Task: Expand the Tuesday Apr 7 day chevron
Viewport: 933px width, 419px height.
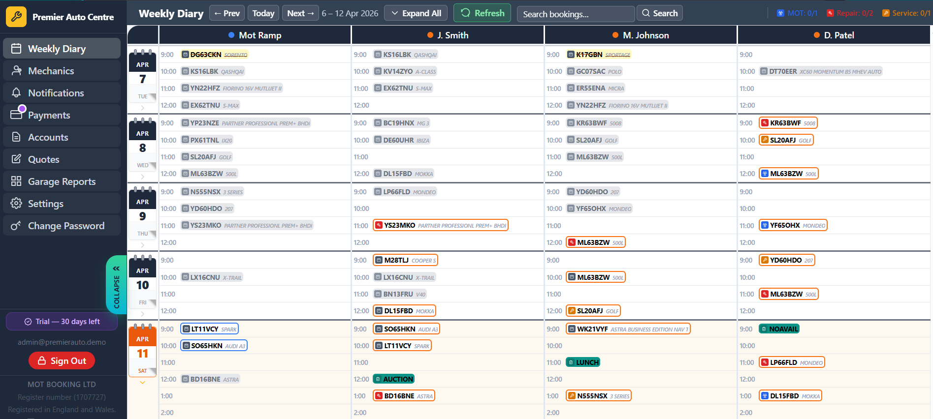Action: tap(142, 108)
